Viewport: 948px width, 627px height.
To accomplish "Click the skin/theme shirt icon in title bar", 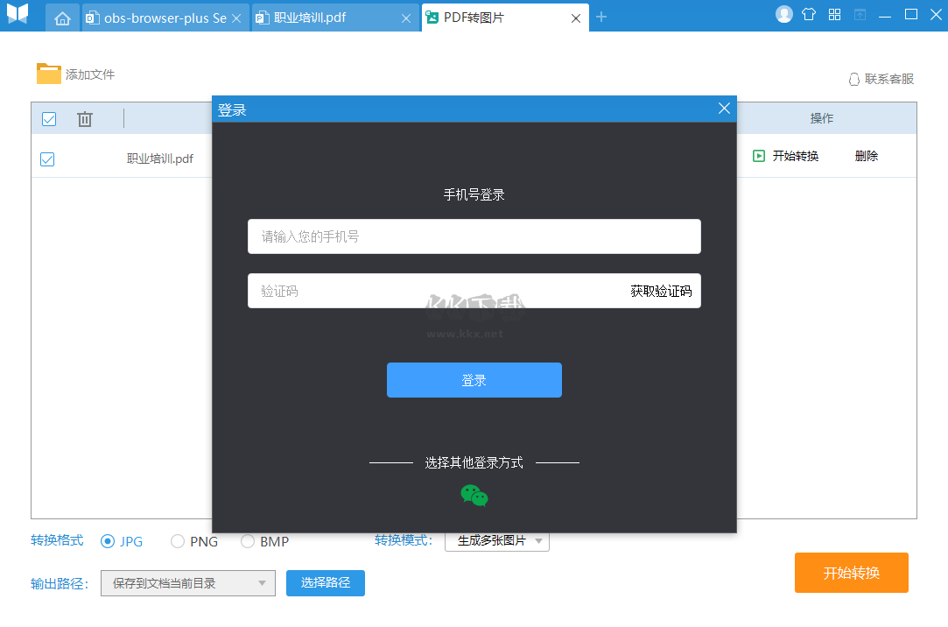I will pos(808,13).
